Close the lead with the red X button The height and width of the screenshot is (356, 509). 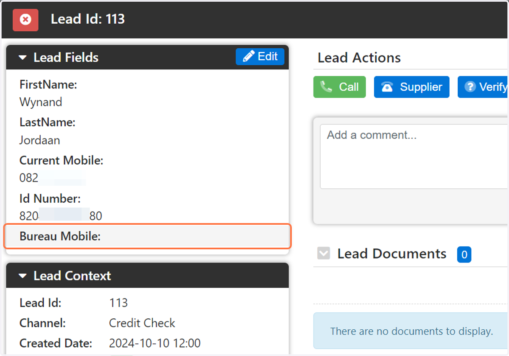pos(25,19)
